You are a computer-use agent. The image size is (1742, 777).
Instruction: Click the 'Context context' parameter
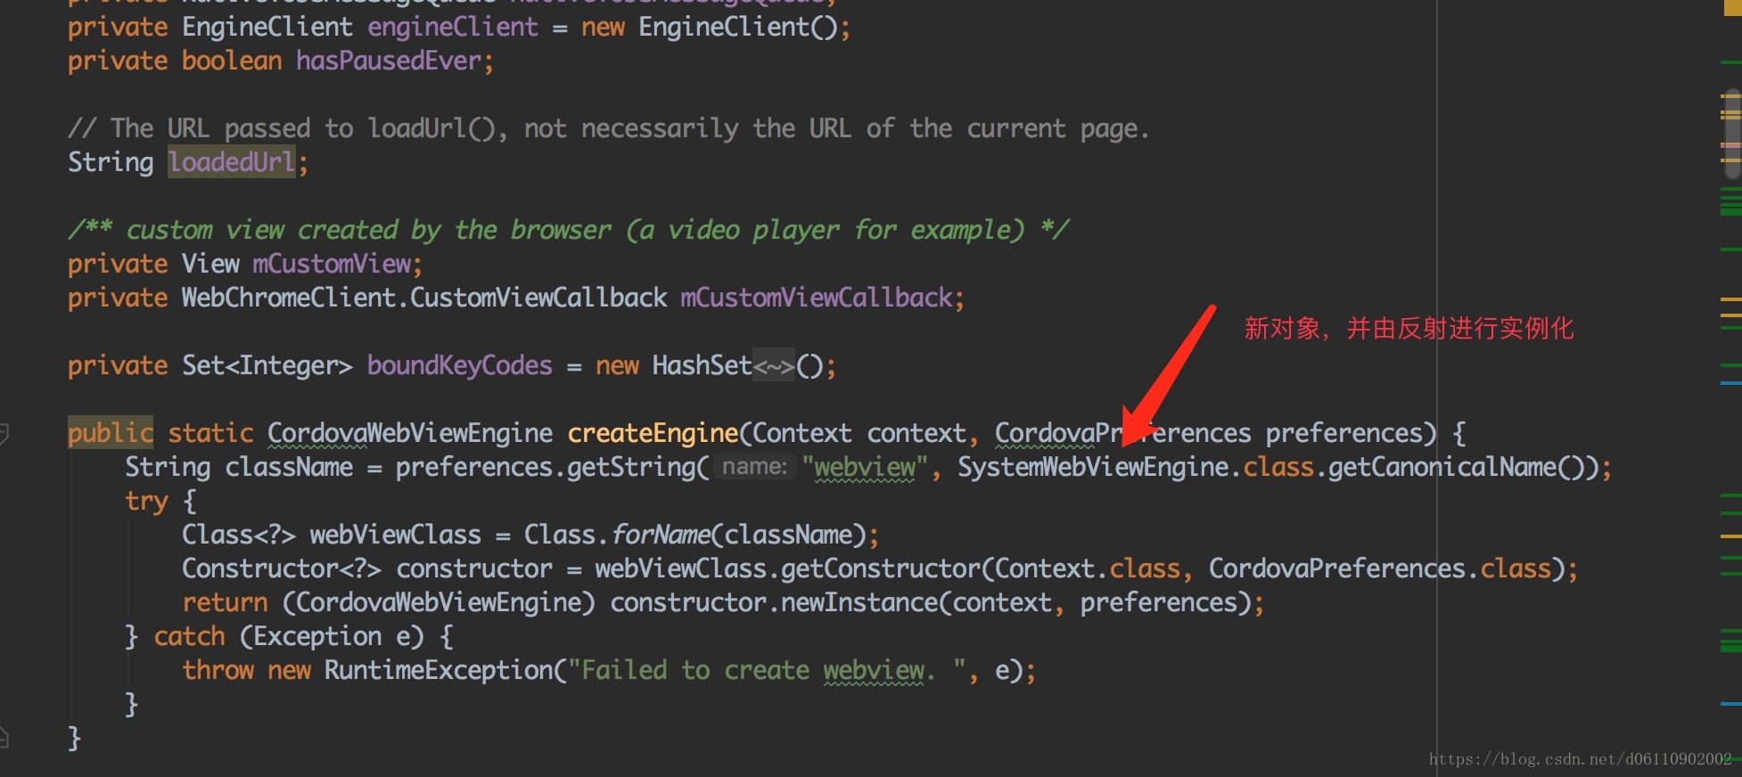tap(859, 433)
